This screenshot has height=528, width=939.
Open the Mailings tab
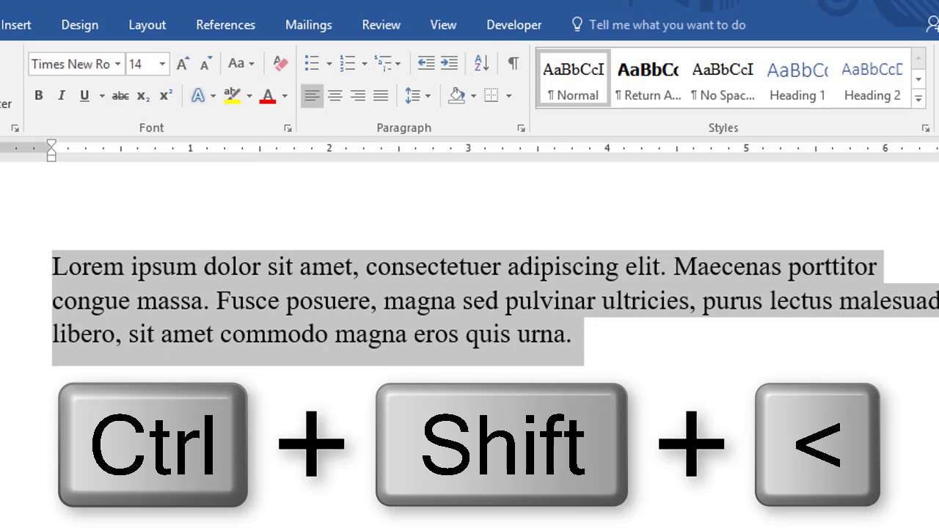click(x=309, y=24)
